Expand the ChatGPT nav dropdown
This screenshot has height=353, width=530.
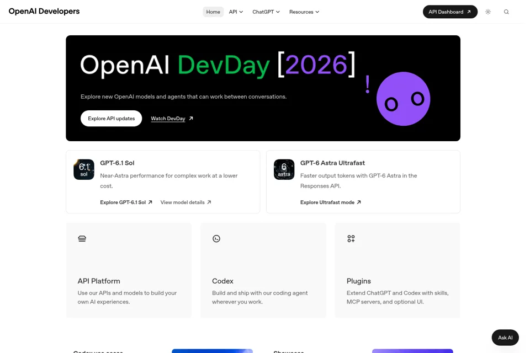click(266, 12)
